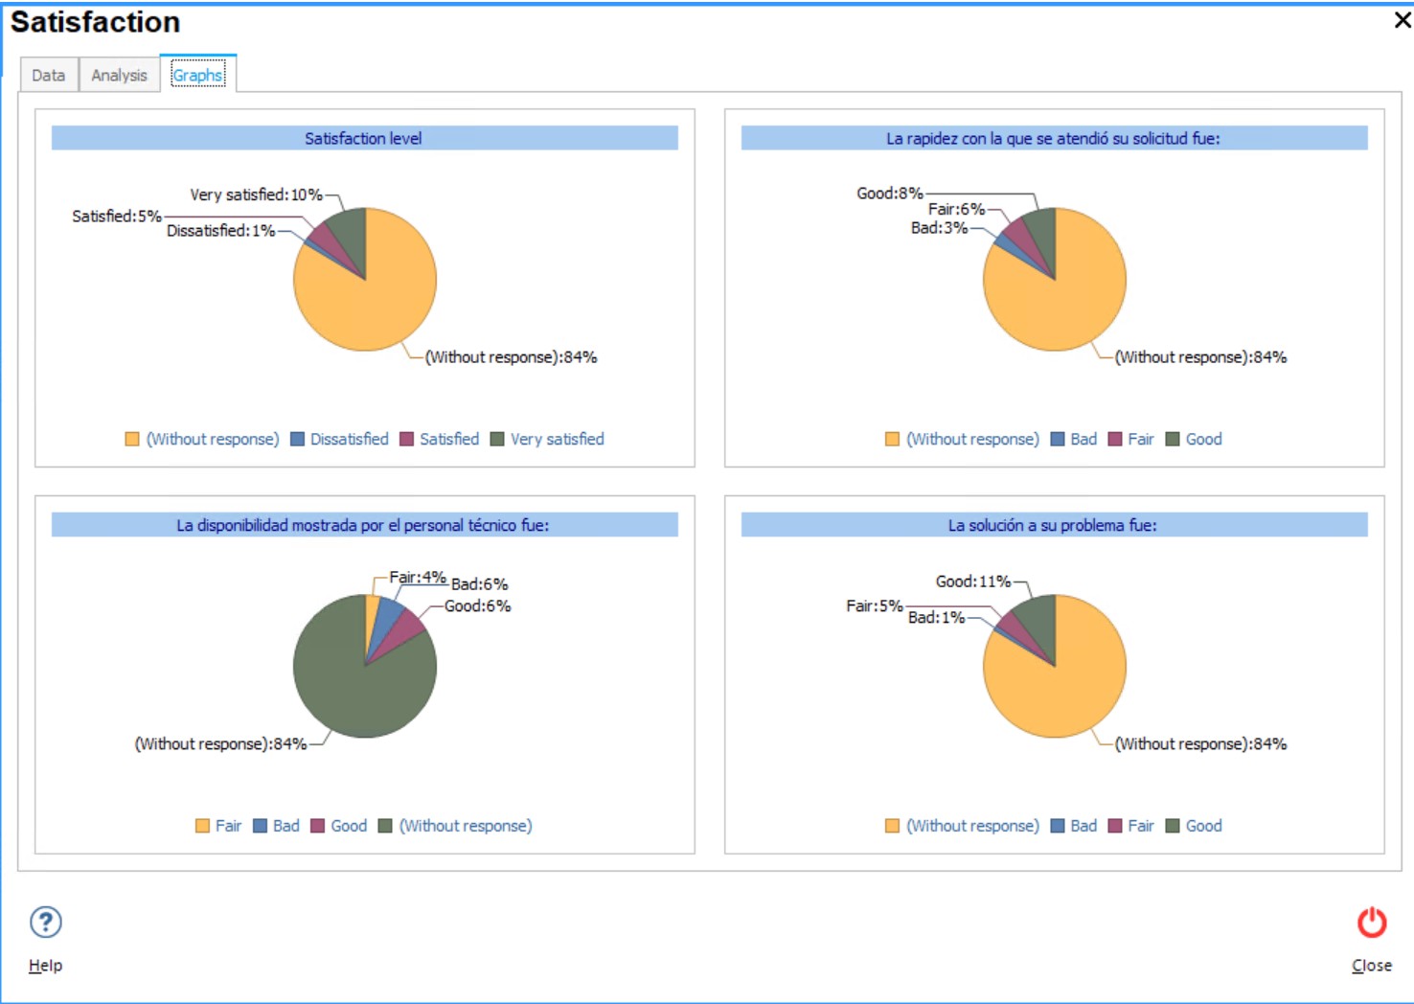This screenshot has width=1414, height=1004.
Task: Click the Fair legend swatch under disponibilidad chart
Action: pyautogui.click(x=202, y=826)
